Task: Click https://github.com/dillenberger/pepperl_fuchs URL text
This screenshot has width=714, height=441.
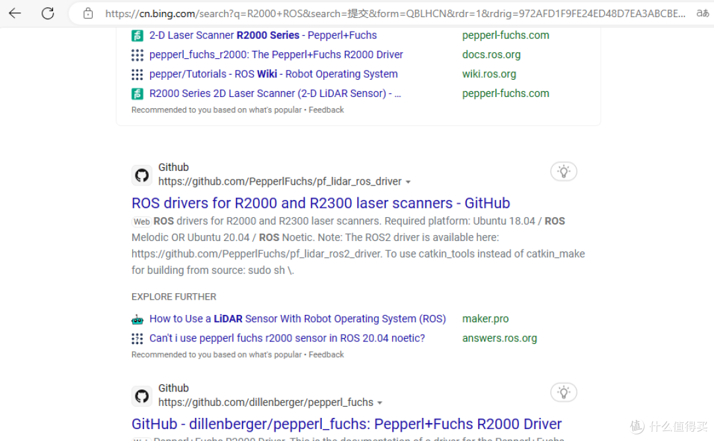Action: click(x=266, y=402)
